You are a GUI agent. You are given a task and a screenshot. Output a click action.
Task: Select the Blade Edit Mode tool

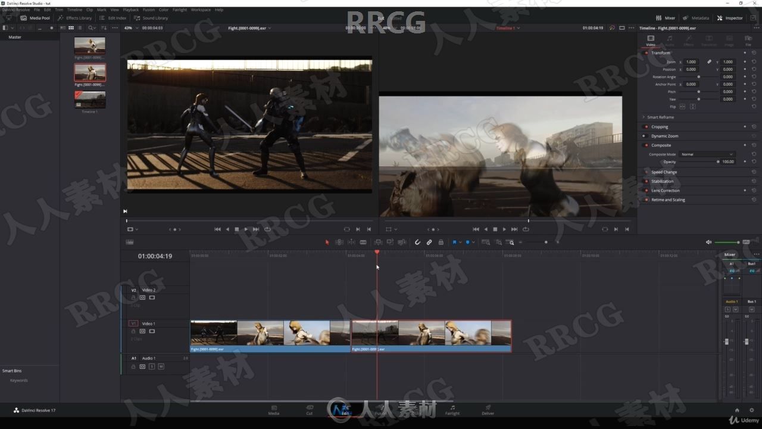point(363,242)
